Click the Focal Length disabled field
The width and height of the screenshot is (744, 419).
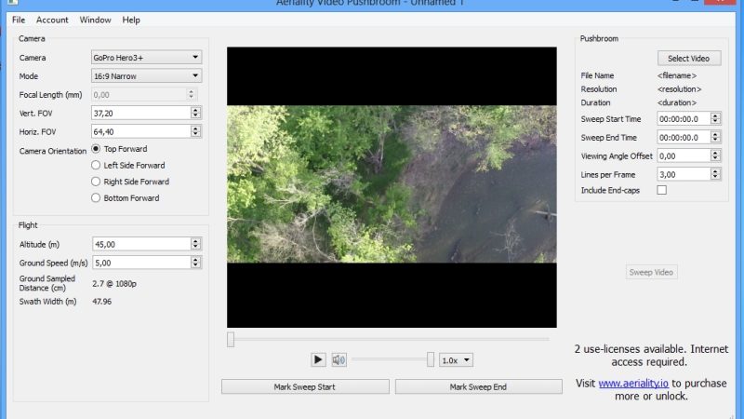click(144, 95)
